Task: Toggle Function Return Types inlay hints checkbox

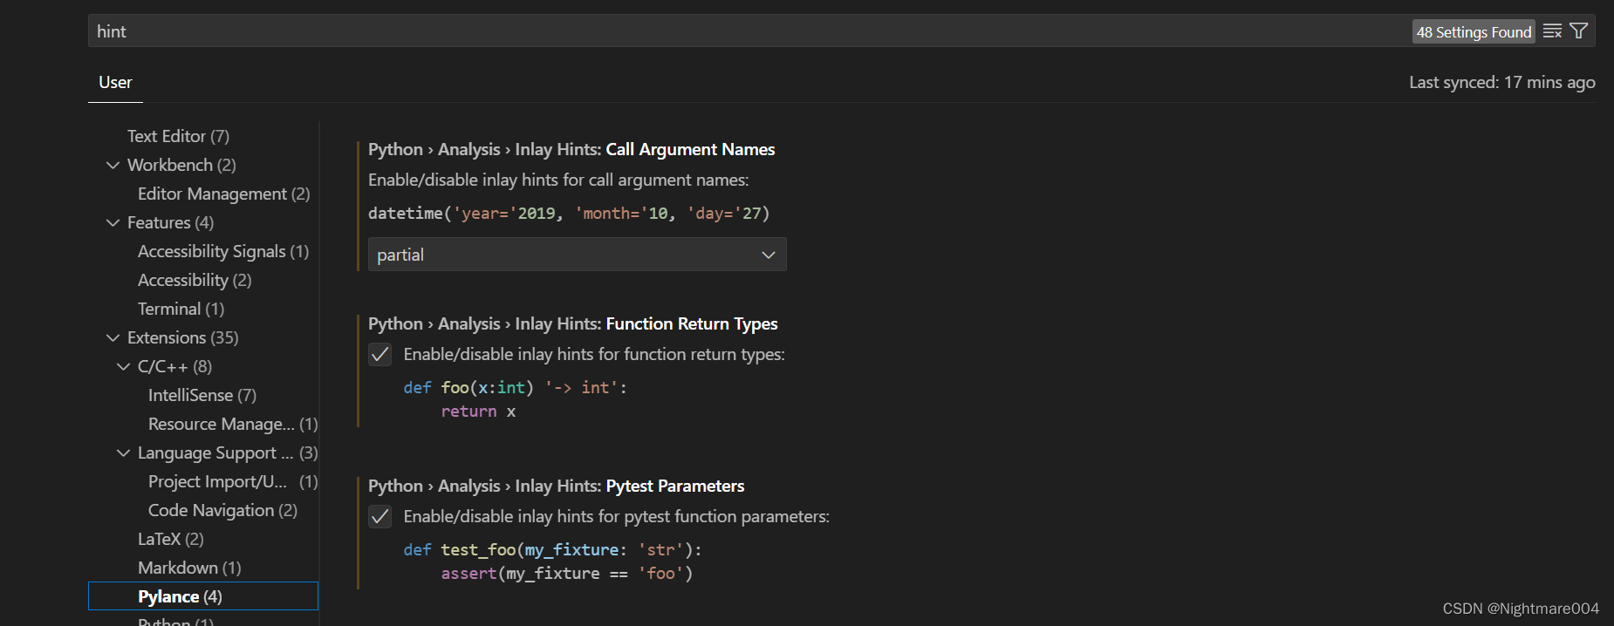Action: [x=380, y=354]
